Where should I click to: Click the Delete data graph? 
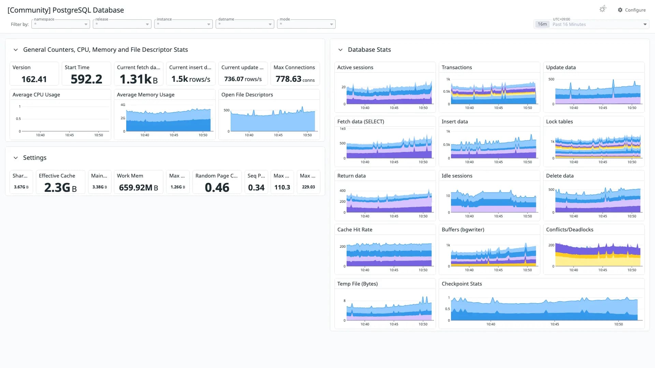click(x=594, y=200)
